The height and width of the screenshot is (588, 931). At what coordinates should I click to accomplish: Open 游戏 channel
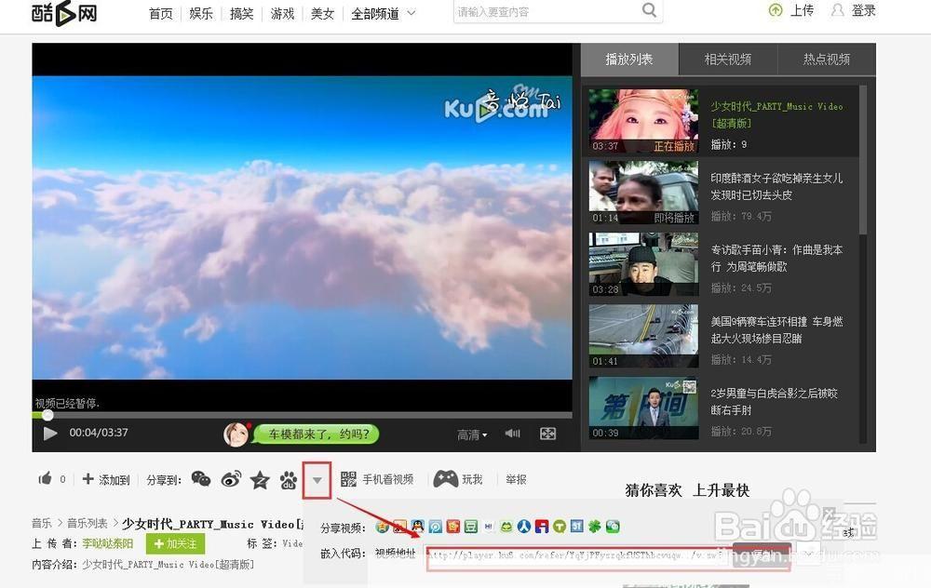[x=282, y=13]
